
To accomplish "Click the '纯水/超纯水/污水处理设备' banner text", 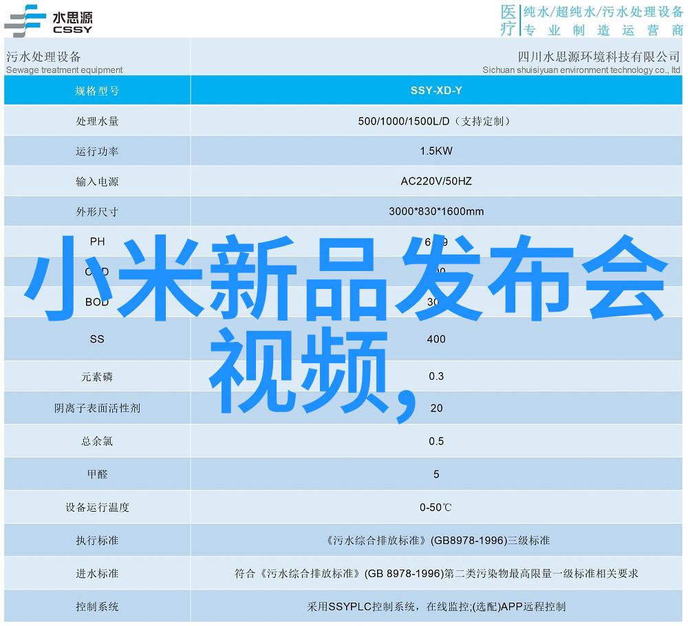I will coord(603,12).
